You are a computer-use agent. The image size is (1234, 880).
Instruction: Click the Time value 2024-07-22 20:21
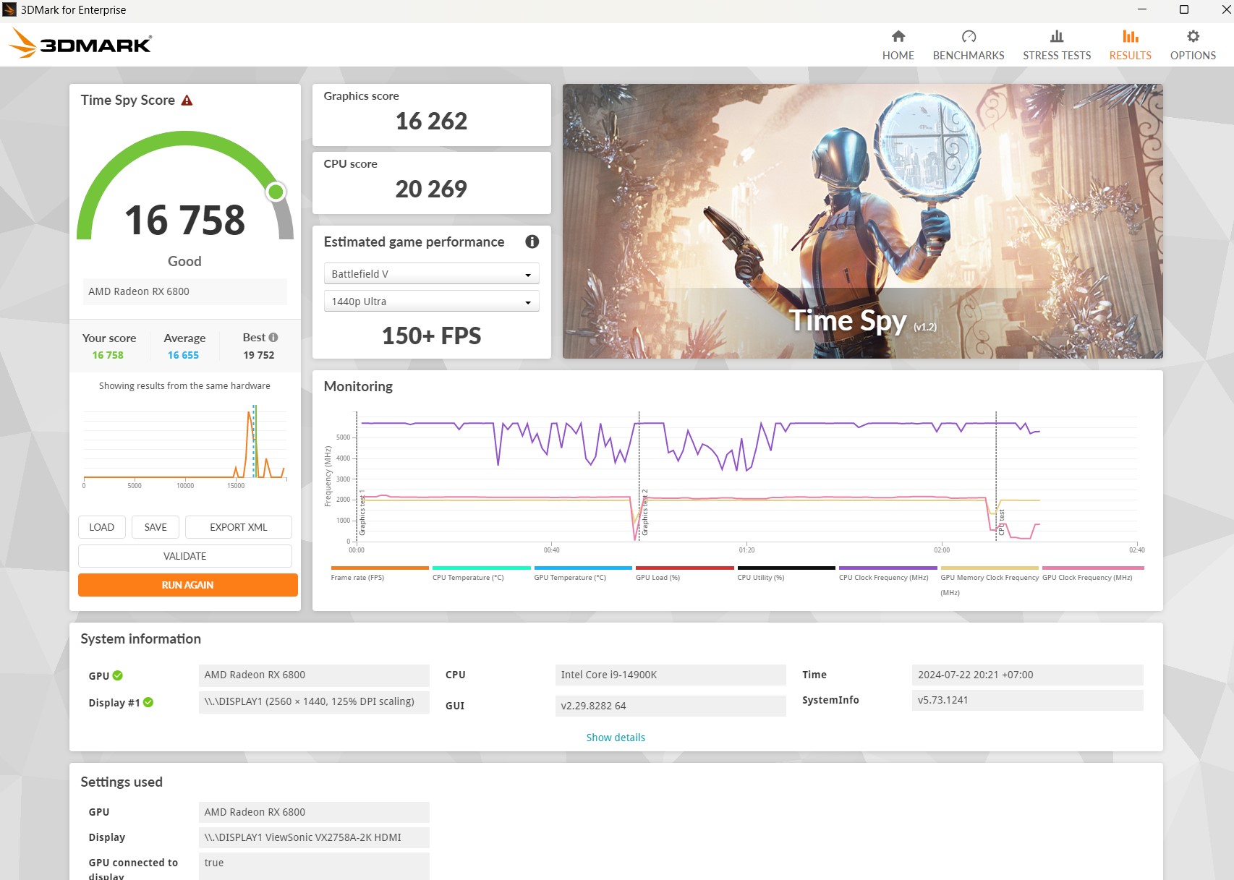[x=1027, y=675]
